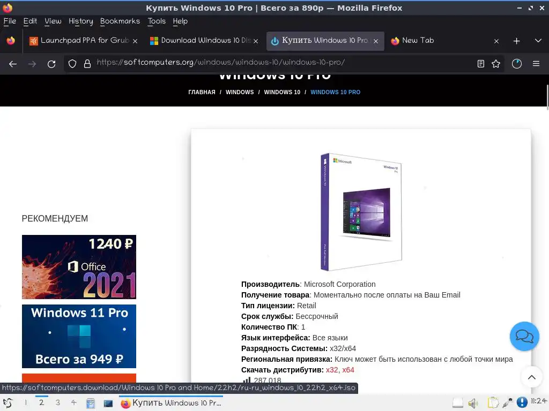Open the tracking protection shield icon
The image size is (549, 411).
pos(72,64)
